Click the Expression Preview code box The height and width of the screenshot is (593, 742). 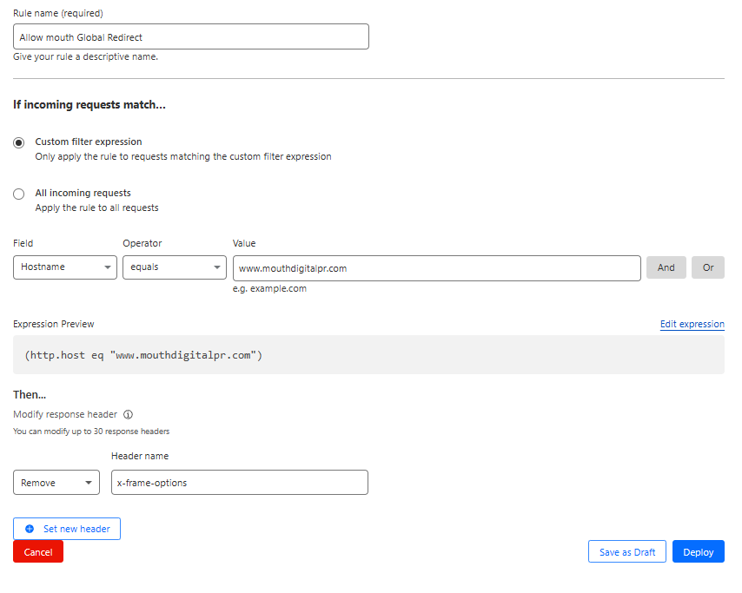pyautogui.click(x=368, y=355)
